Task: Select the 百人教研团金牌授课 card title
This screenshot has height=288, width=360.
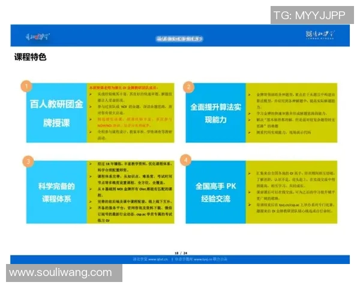Action: tap(56, 113)
